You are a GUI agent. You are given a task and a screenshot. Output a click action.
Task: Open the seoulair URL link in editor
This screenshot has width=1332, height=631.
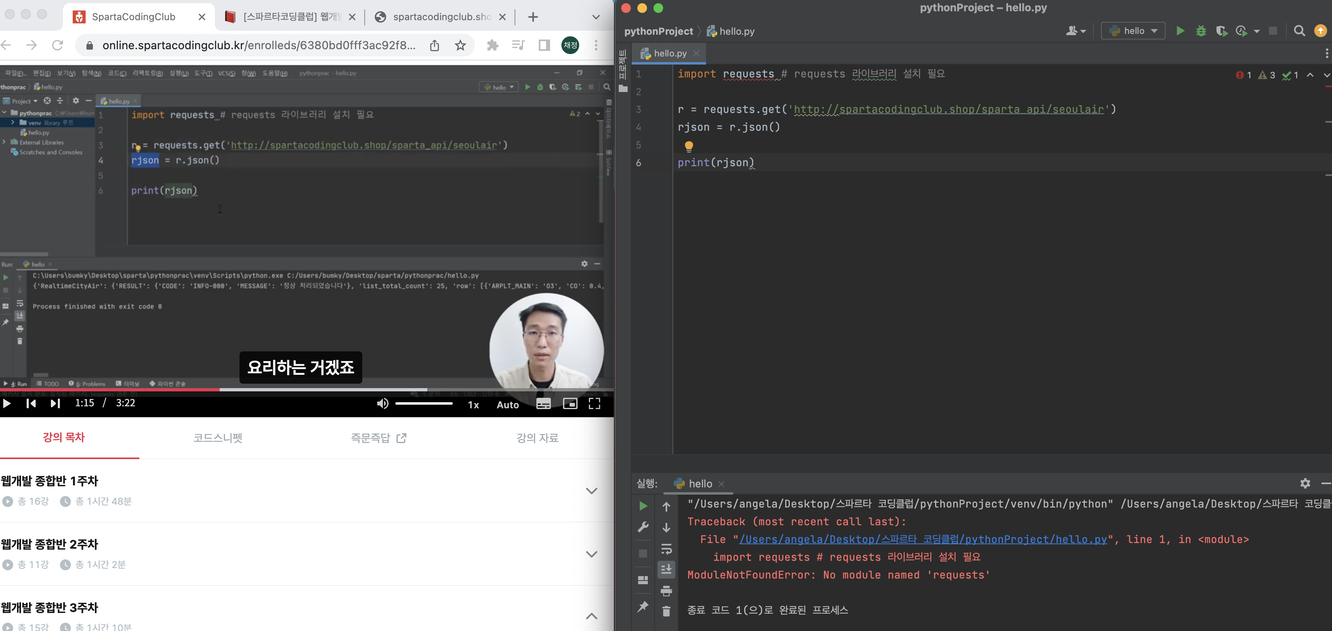[949, 109]
